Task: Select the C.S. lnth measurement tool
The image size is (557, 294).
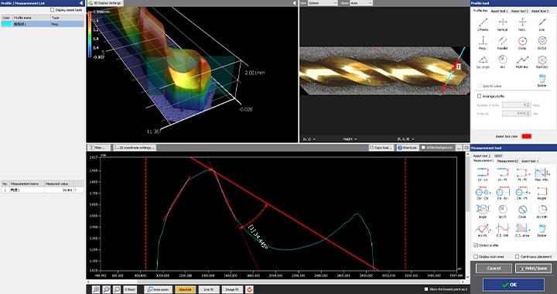Action: point(502,230)
